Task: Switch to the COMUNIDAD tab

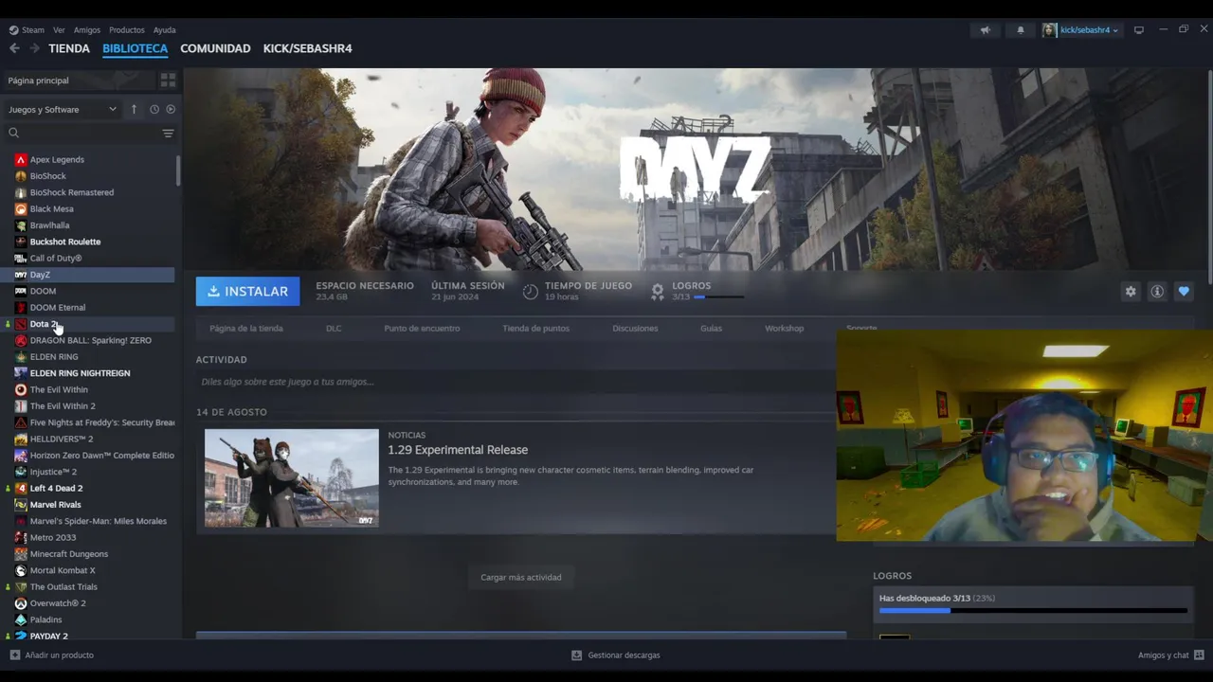Action: (215, 48)
